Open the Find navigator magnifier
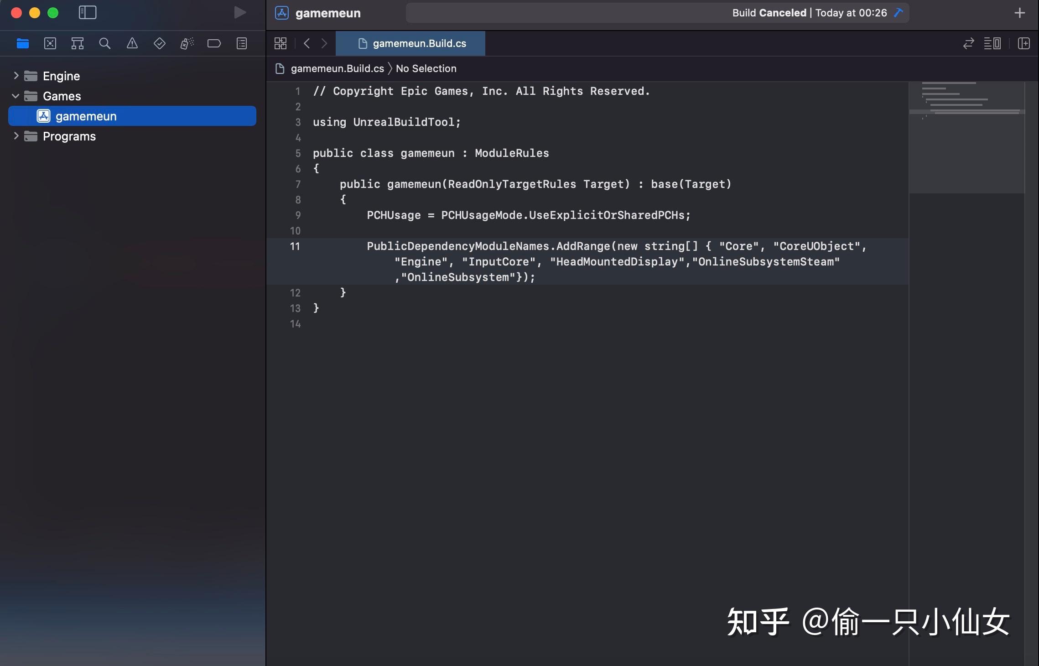The image size is (1039, 666). (x=105, y=43)
